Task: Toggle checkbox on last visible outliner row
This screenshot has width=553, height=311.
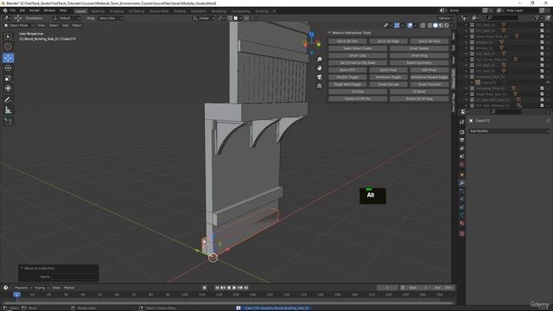Action: [542, 105]
